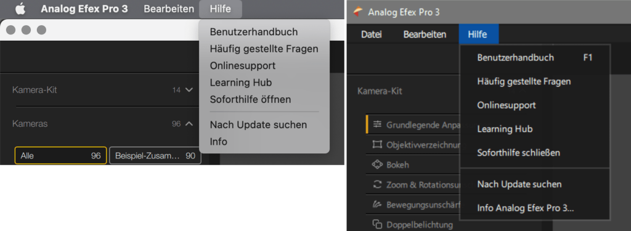This screenshot has width=631, height=231.
Task: Select the Objektivverzeichnung frame icon
Action: click(377, 145)
